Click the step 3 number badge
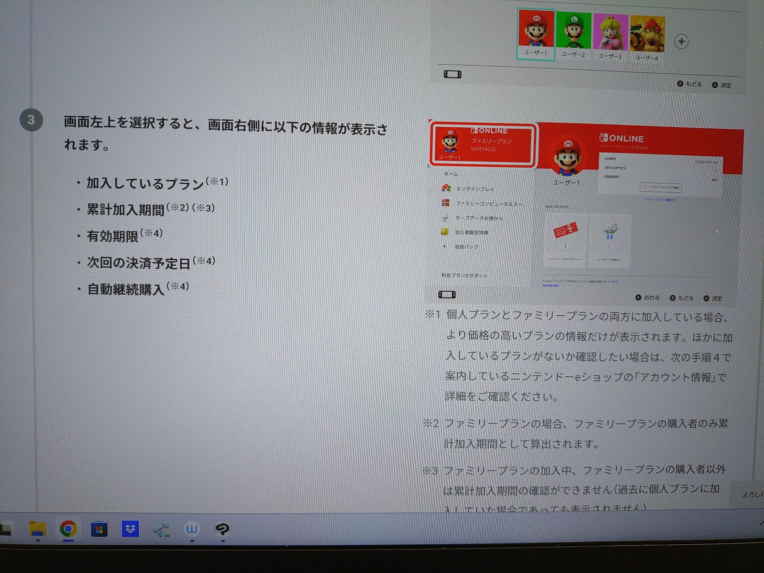 click(x=31, y=120)
